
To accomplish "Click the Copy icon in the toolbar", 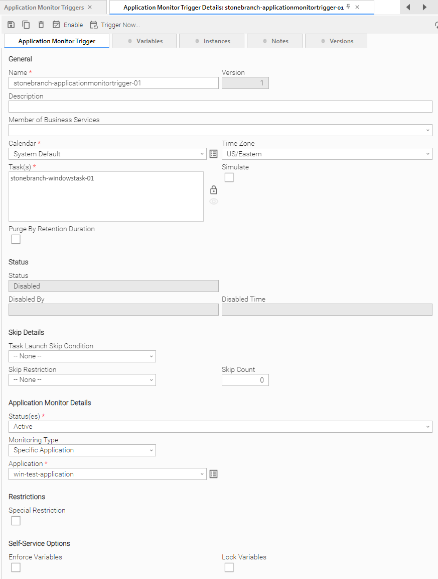I will [26, 25].
